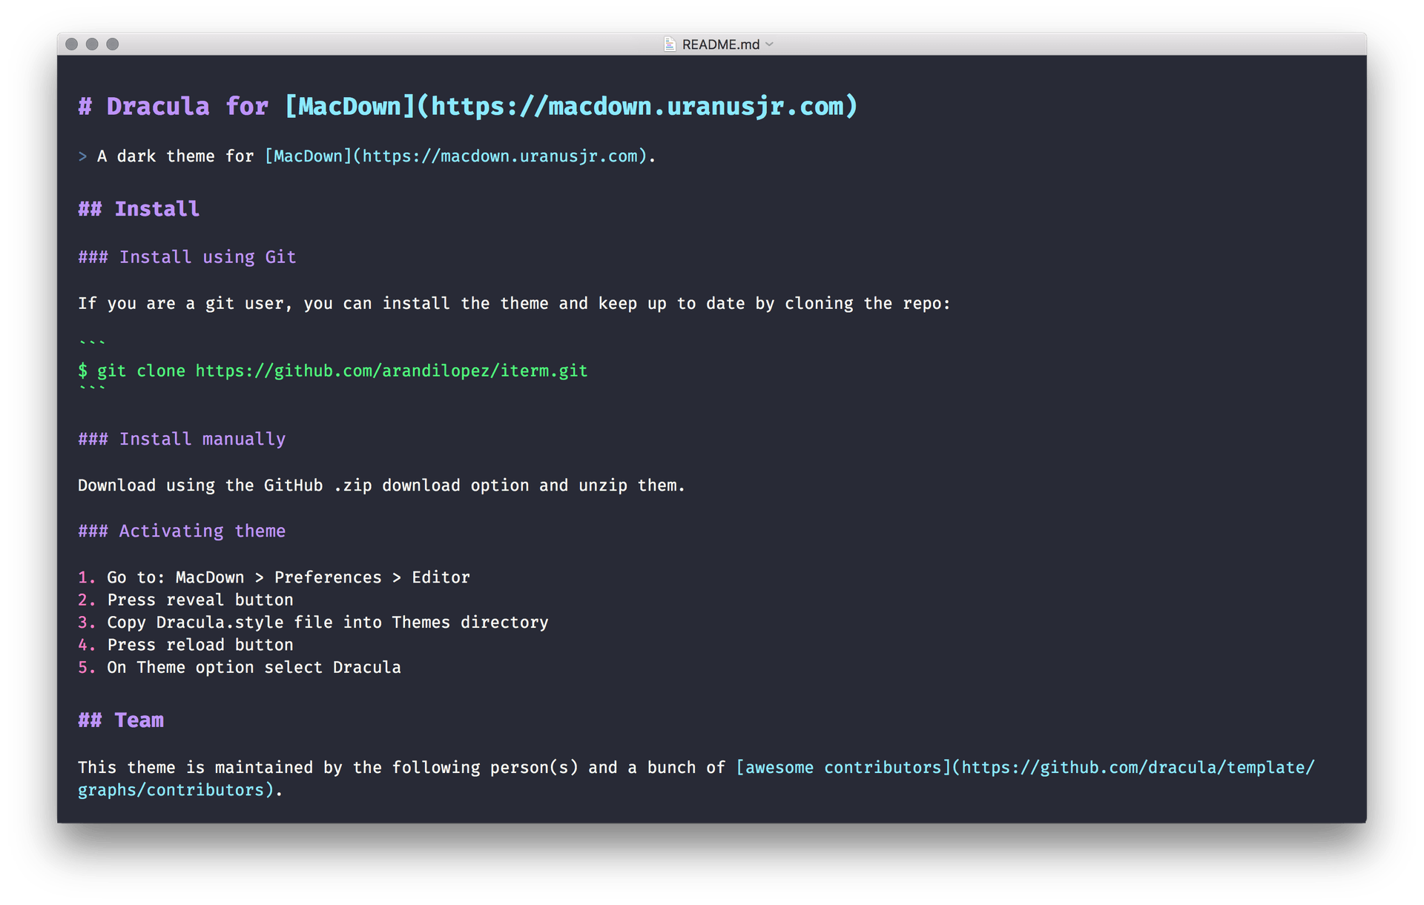1424x905 pixels.
Task: Click the 'Download using the GitHub .zip' line
Action: [x=381, y=485]
